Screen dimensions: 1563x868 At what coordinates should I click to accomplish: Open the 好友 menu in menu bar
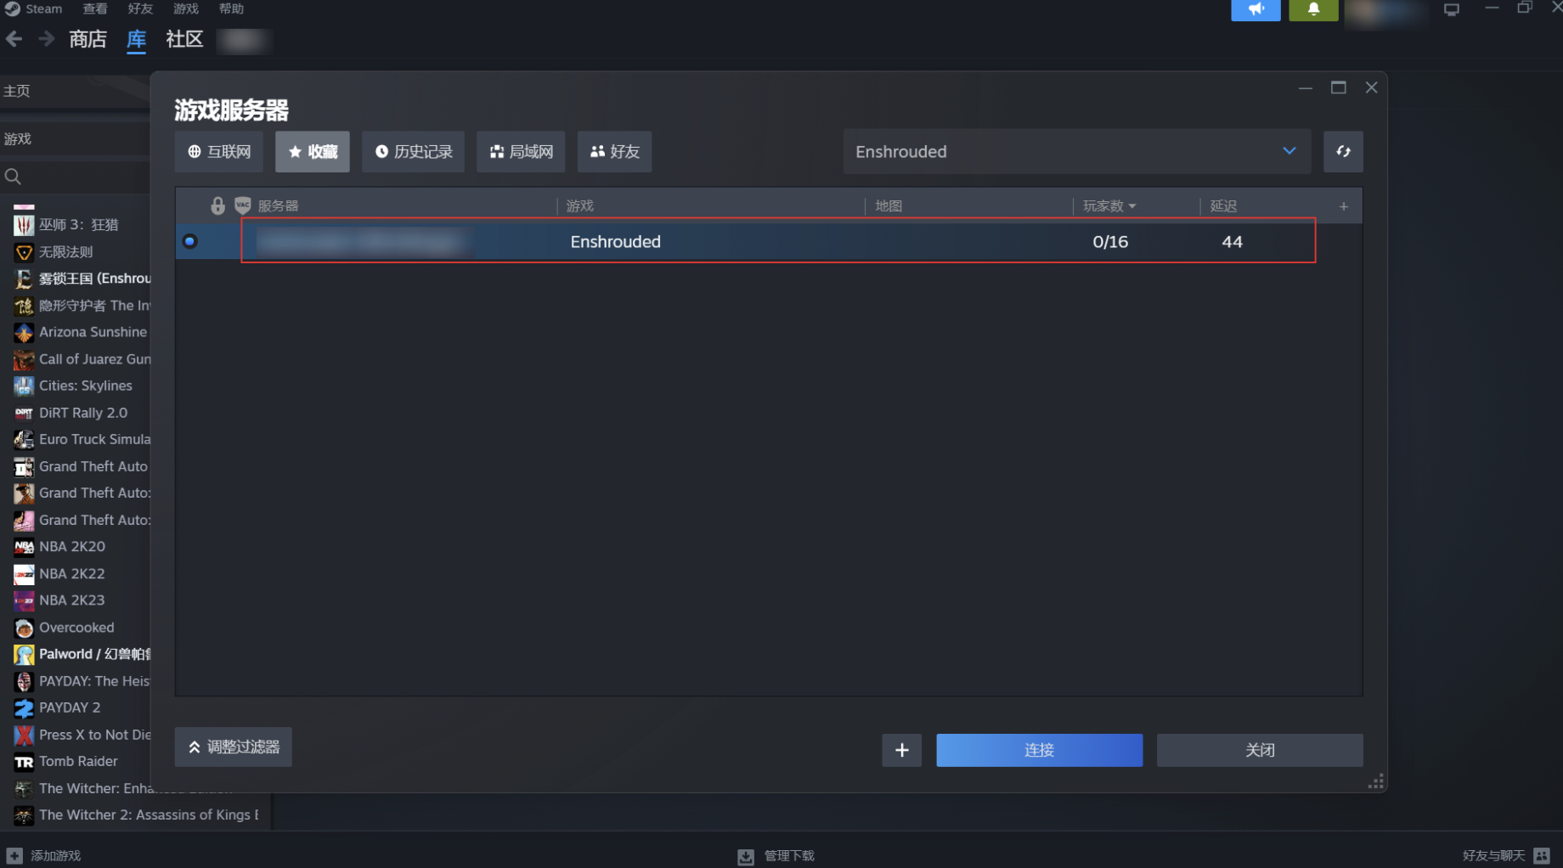pos(140,8)
